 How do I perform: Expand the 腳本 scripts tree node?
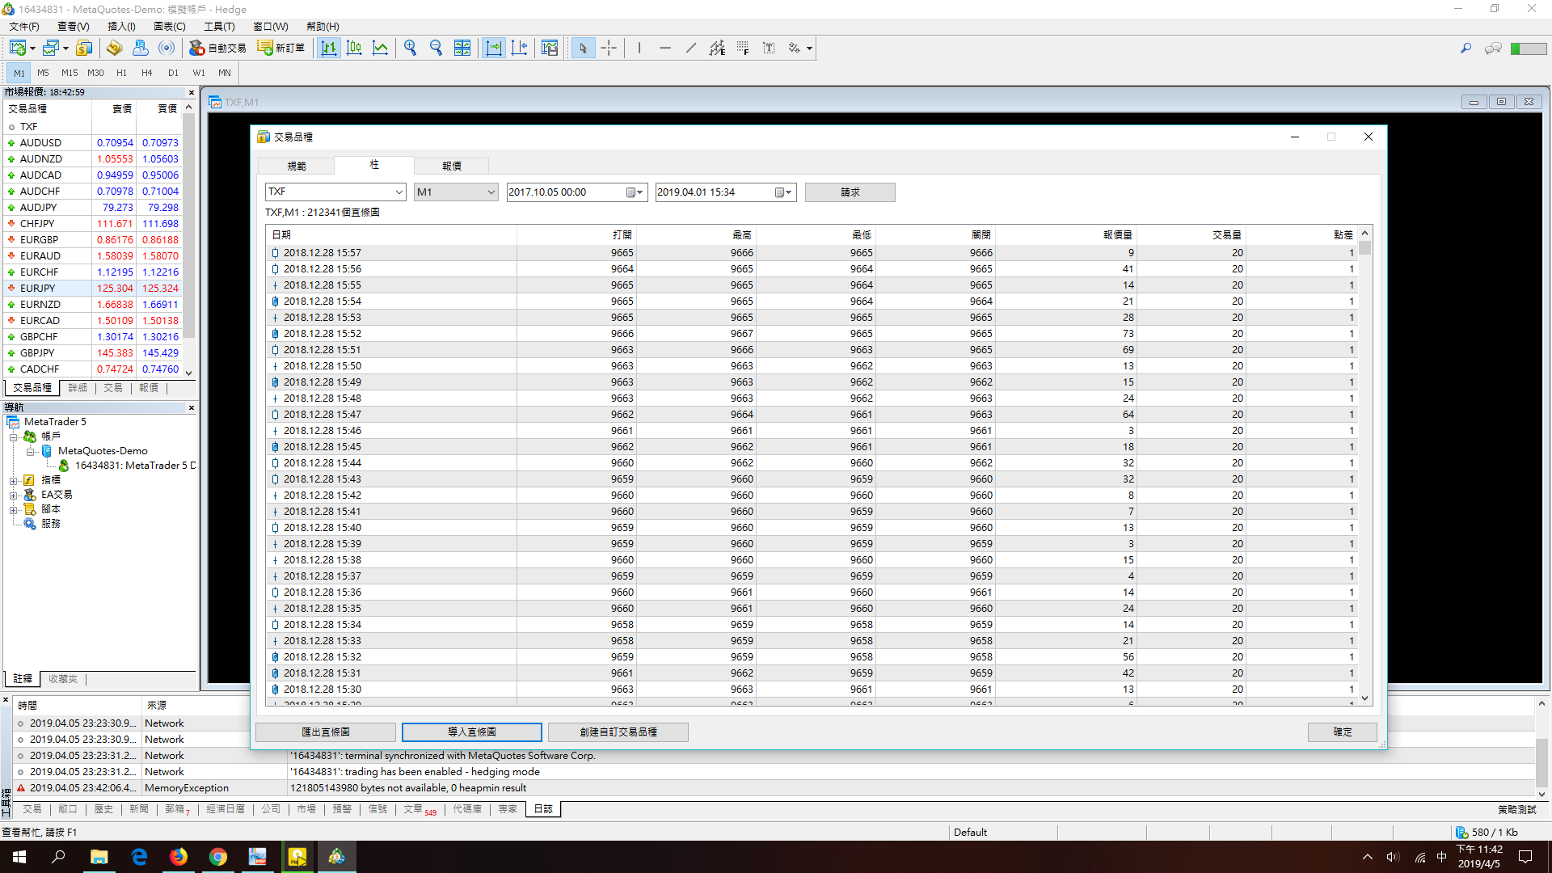click(13, 510)
